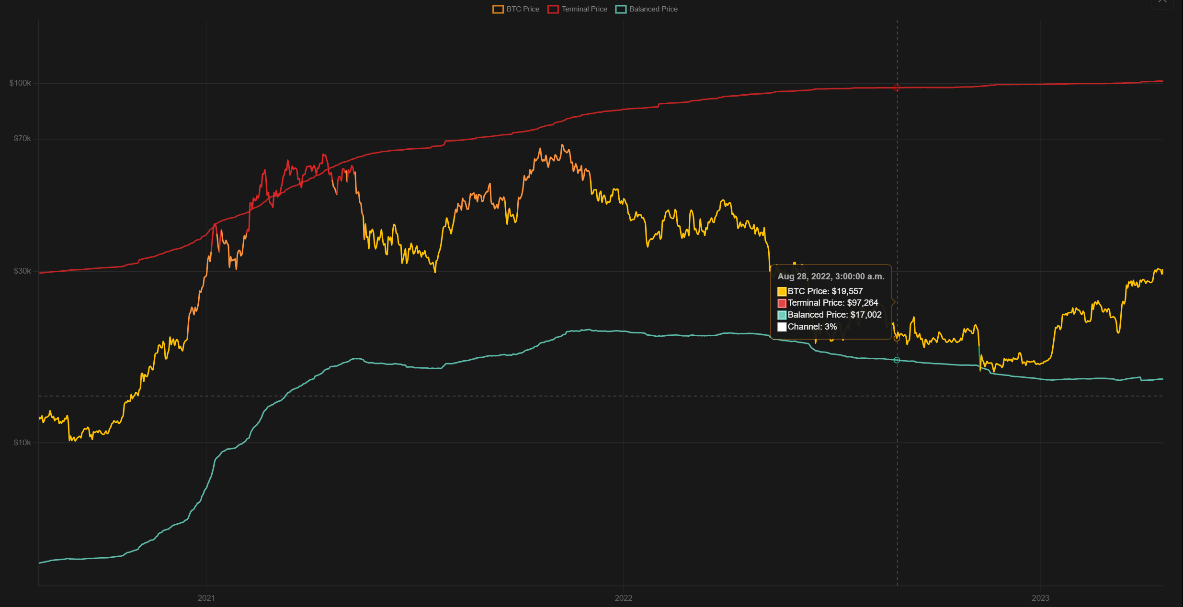Image resolution: width=1183 pixels, height=607 pixels.
Task: Click the white swatch beside Channel in tooltip
Action: pyautogui.click(x=782, y=327)
